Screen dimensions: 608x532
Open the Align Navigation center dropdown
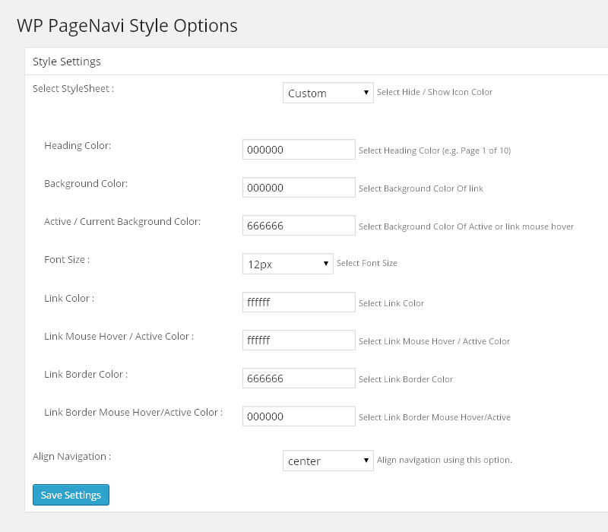click(x=328, y=461)
